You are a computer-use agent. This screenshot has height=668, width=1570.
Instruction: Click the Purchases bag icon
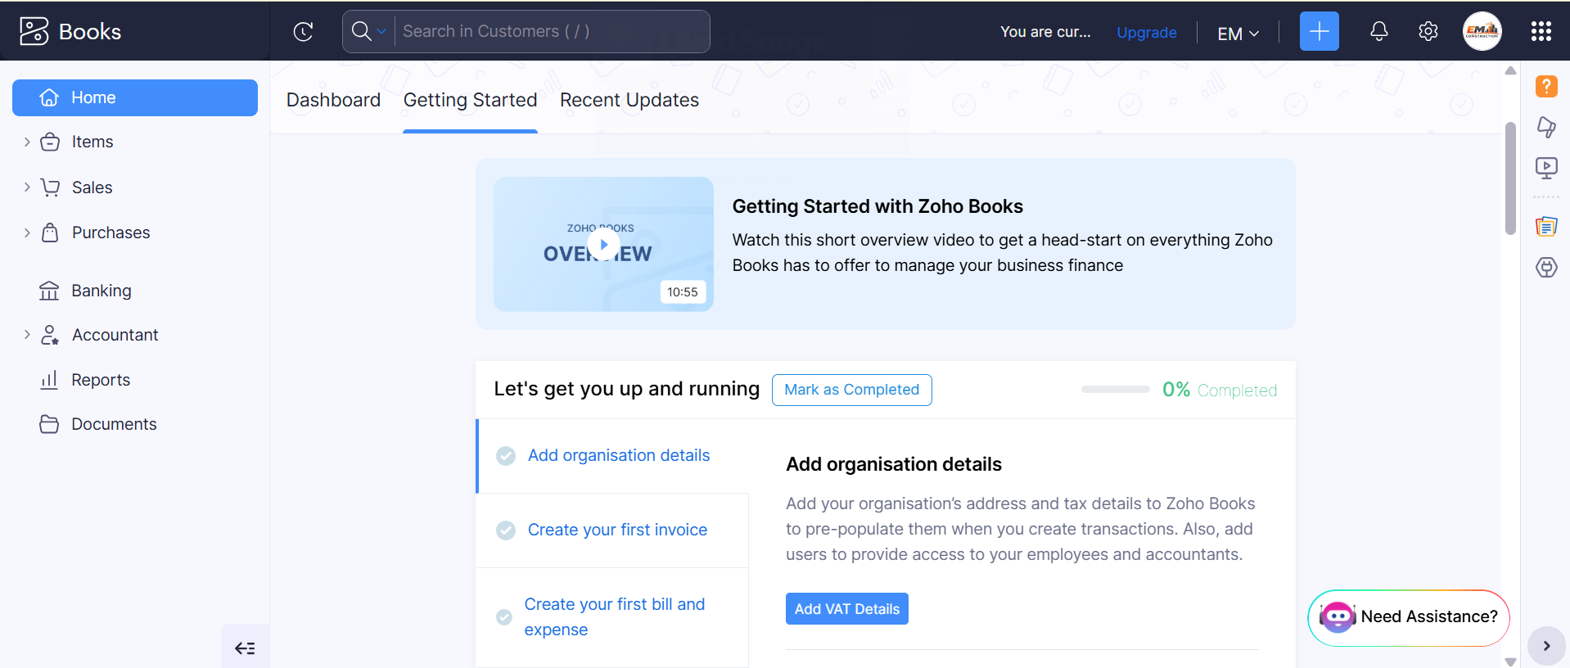[50, 232]
